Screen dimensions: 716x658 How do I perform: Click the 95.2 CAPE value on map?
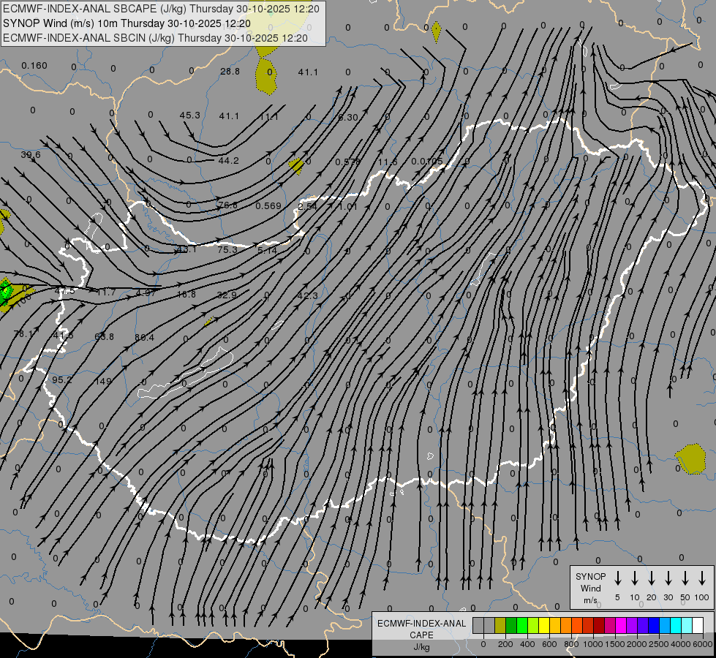[x=61, y=379]
